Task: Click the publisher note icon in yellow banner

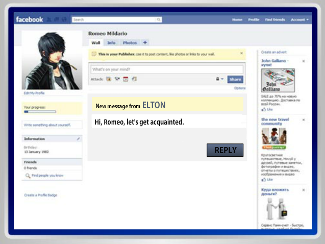Action: coord(94,54)
